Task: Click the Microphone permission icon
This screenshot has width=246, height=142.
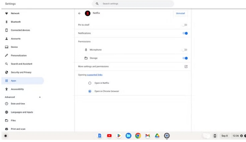Action: point(86,50)
